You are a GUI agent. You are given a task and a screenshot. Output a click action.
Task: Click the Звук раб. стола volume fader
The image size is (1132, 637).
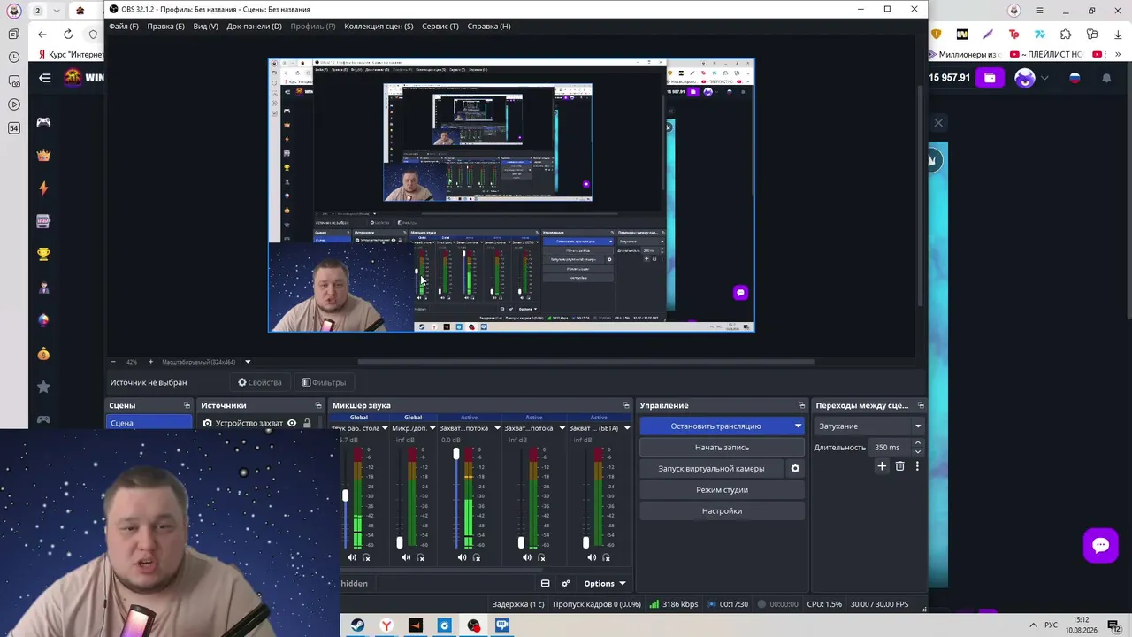(345, 495)
